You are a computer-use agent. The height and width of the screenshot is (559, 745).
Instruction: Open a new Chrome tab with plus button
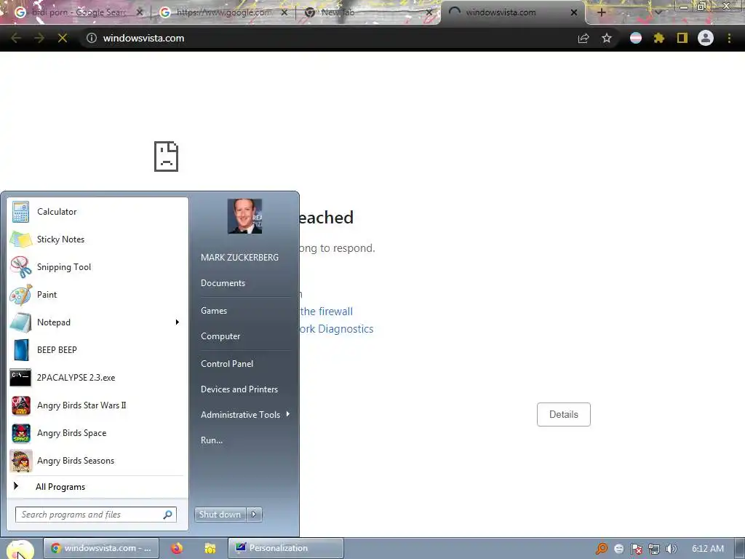pyautogui.click(x=601, y=12)
